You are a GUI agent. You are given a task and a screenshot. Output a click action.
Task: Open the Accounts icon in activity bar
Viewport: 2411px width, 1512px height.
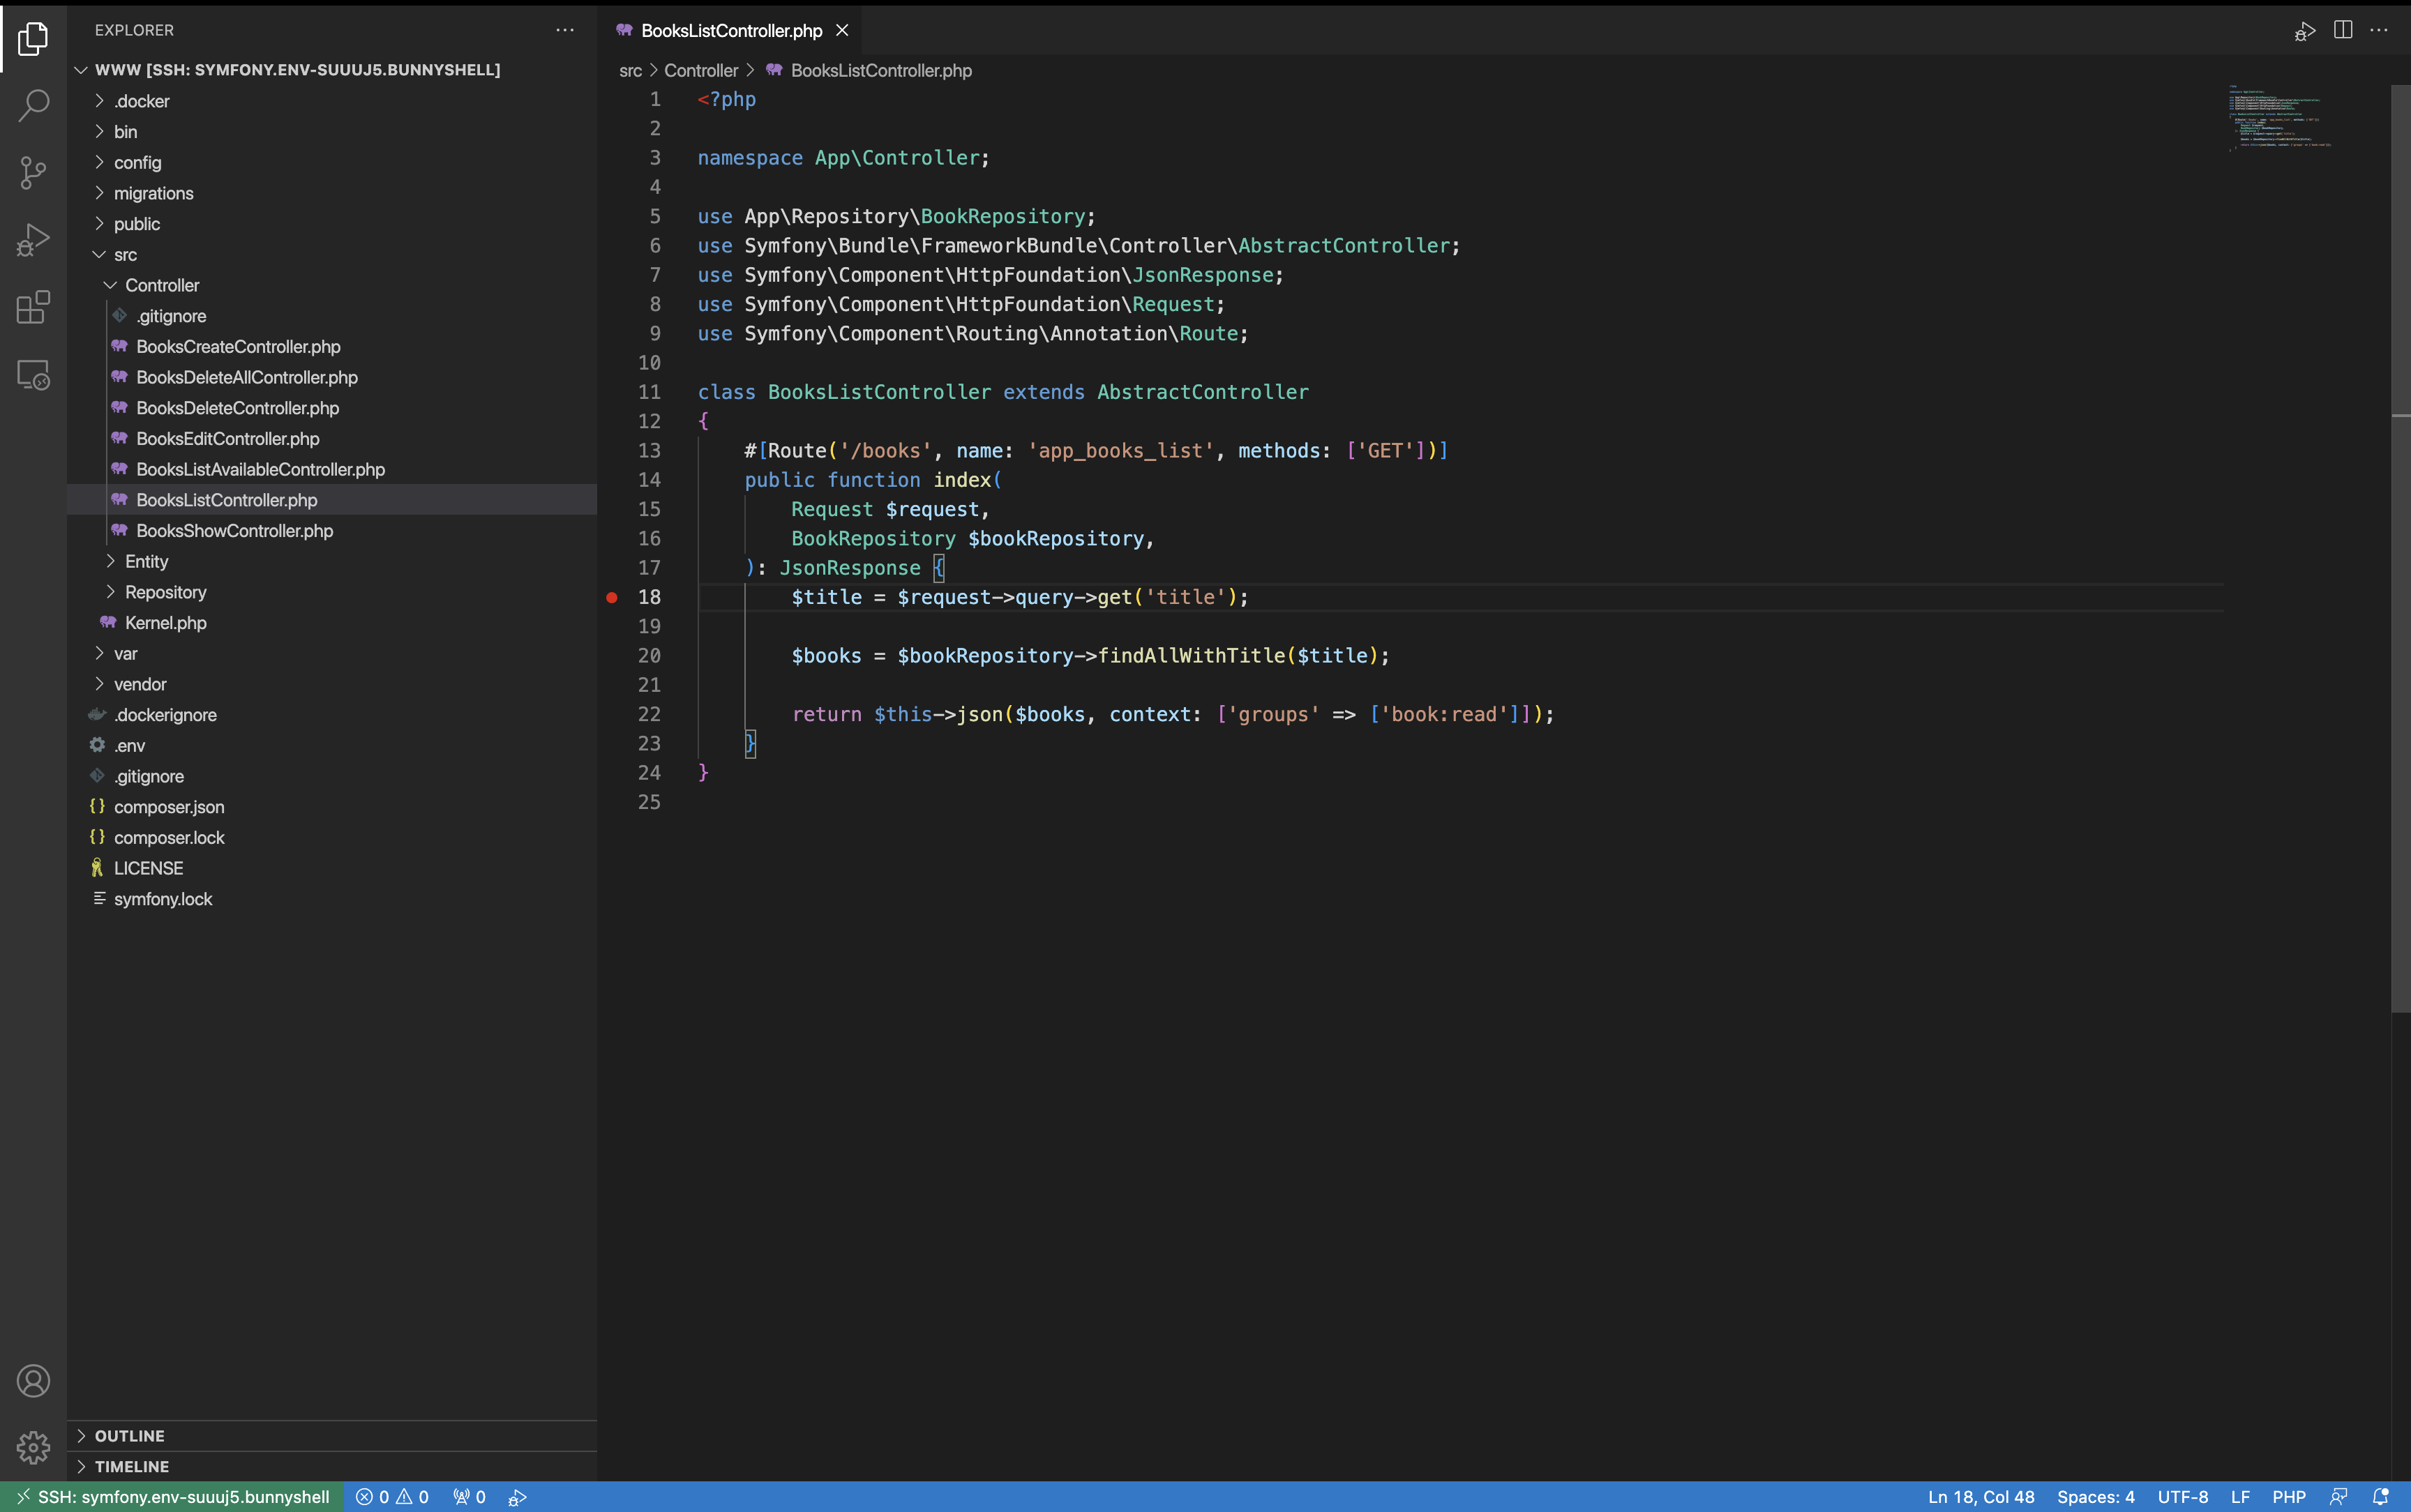(33, 1380)
